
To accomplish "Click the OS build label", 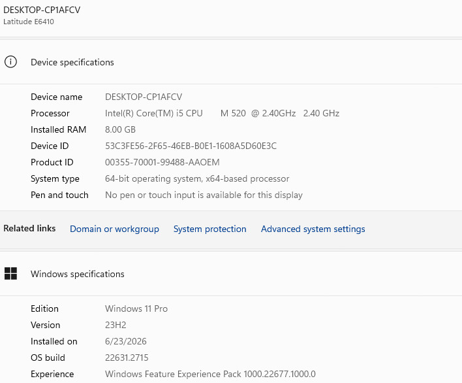I will coord(48,358).
